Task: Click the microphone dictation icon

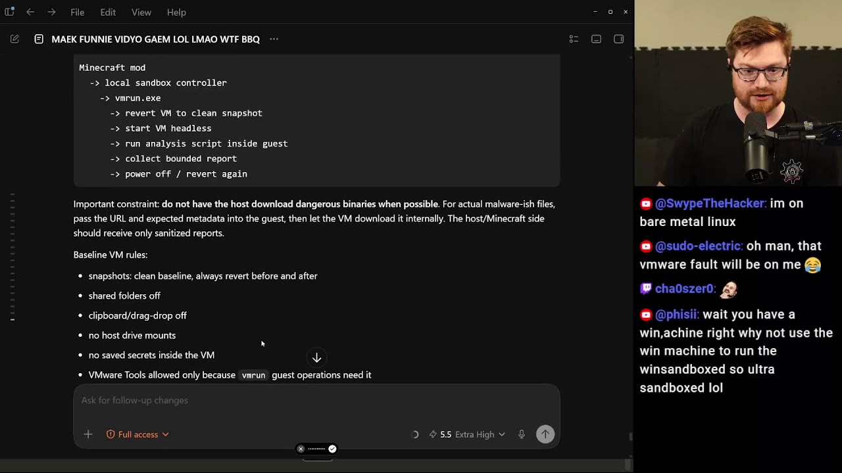Action: (522, 434)
